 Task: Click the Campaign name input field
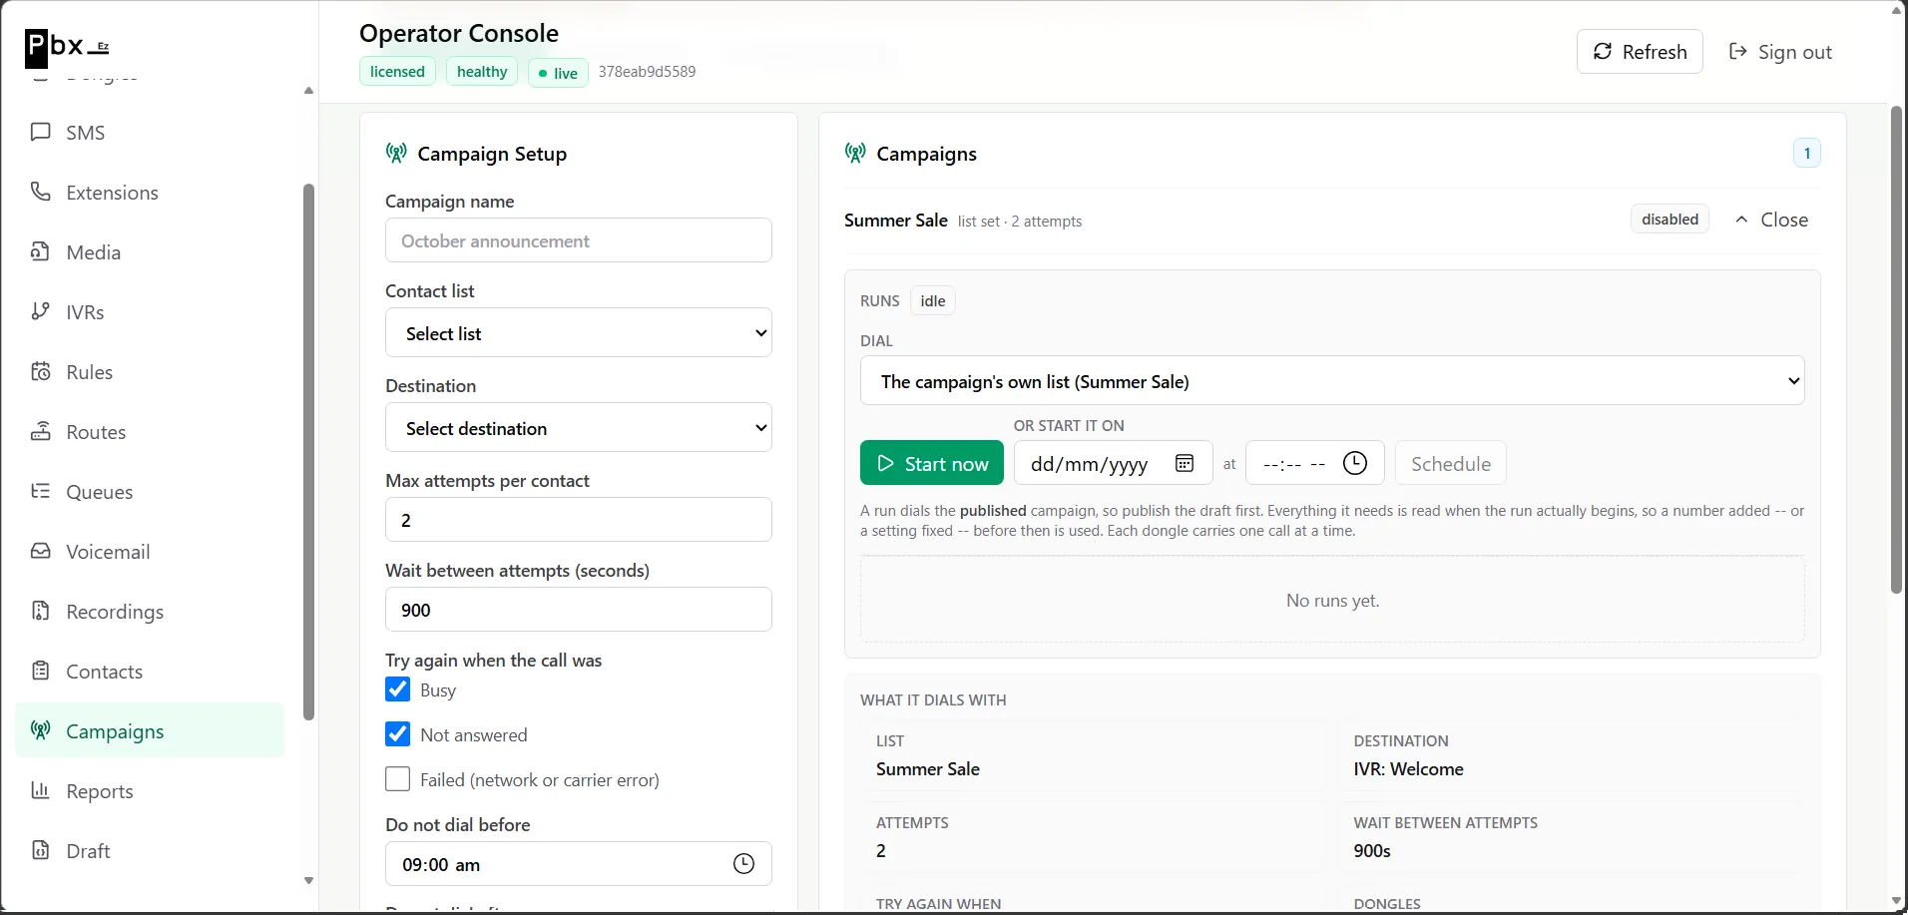tap(579, 240)
